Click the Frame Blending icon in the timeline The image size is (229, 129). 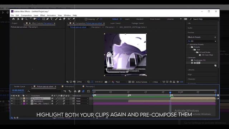coord(79,91)
